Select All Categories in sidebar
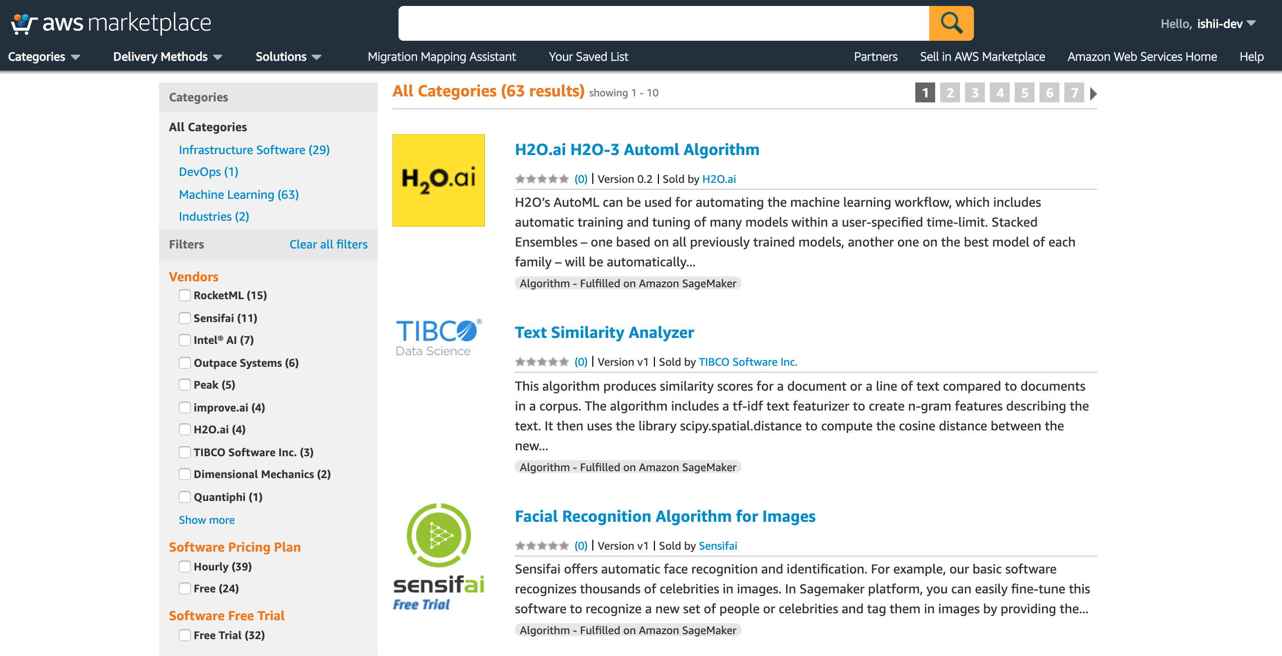This screenshot has height=656, width=1282. point(208,127)
